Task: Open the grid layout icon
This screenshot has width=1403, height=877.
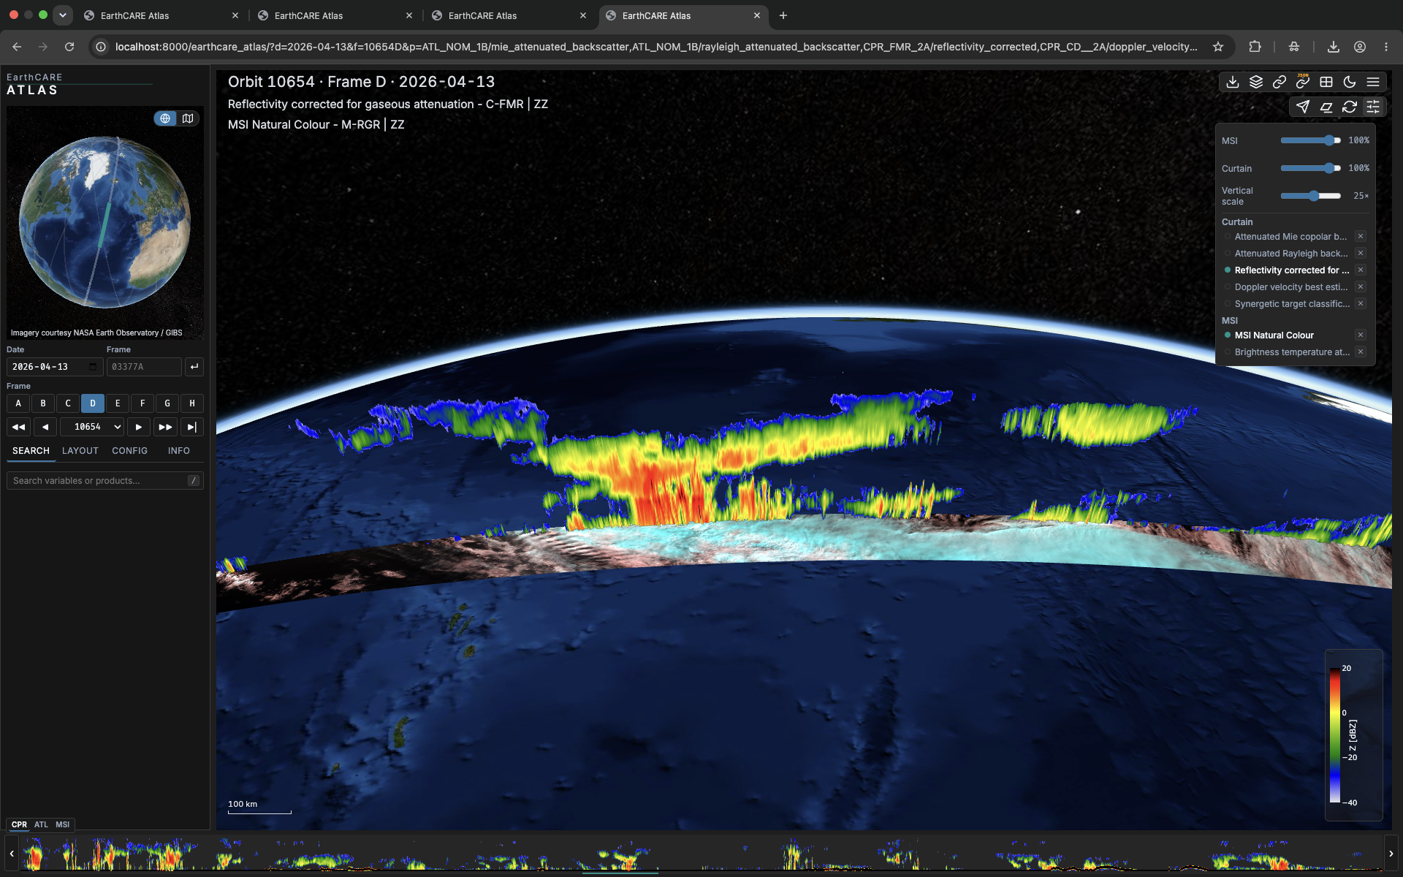Action: click(x=1326, y=82)
